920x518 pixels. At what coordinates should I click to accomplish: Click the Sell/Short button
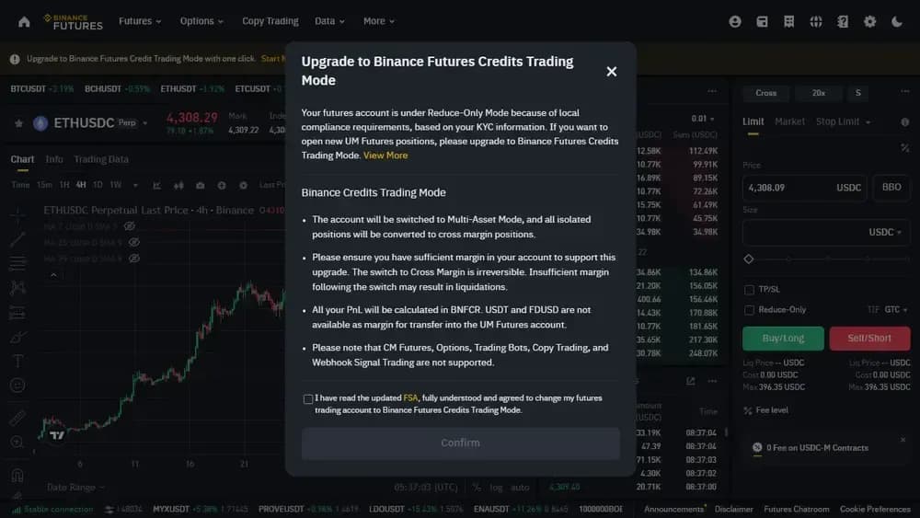tap(869, 339)
